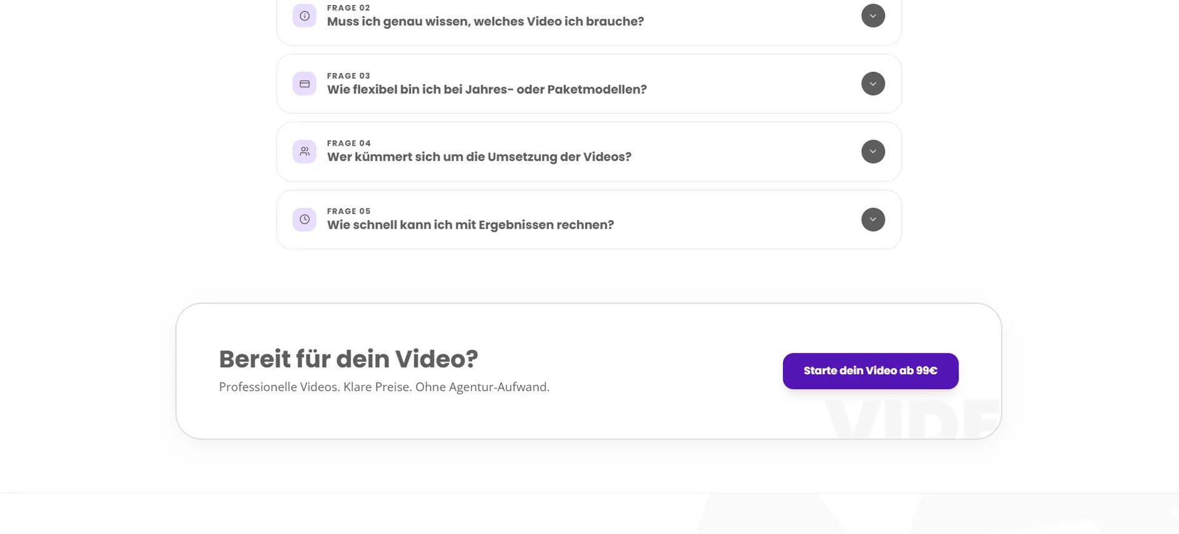
Task: Click the 'FRAGE 03' label
Action: [x=348, y=76]
